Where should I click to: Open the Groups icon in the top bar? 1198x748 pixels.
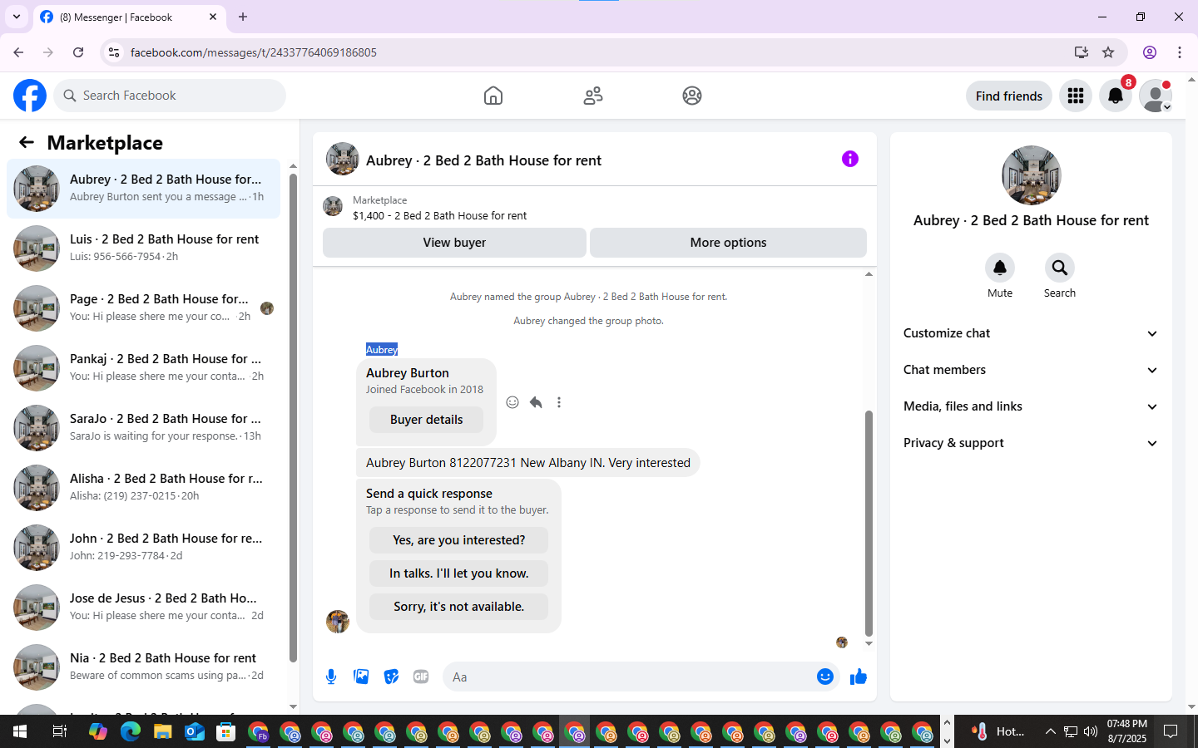click(692, 96)
